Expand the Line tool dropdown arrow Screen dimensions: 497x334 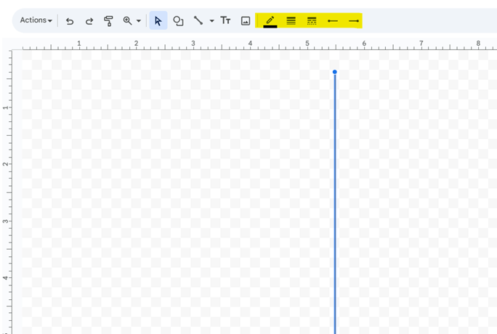[x=211, y=21]
